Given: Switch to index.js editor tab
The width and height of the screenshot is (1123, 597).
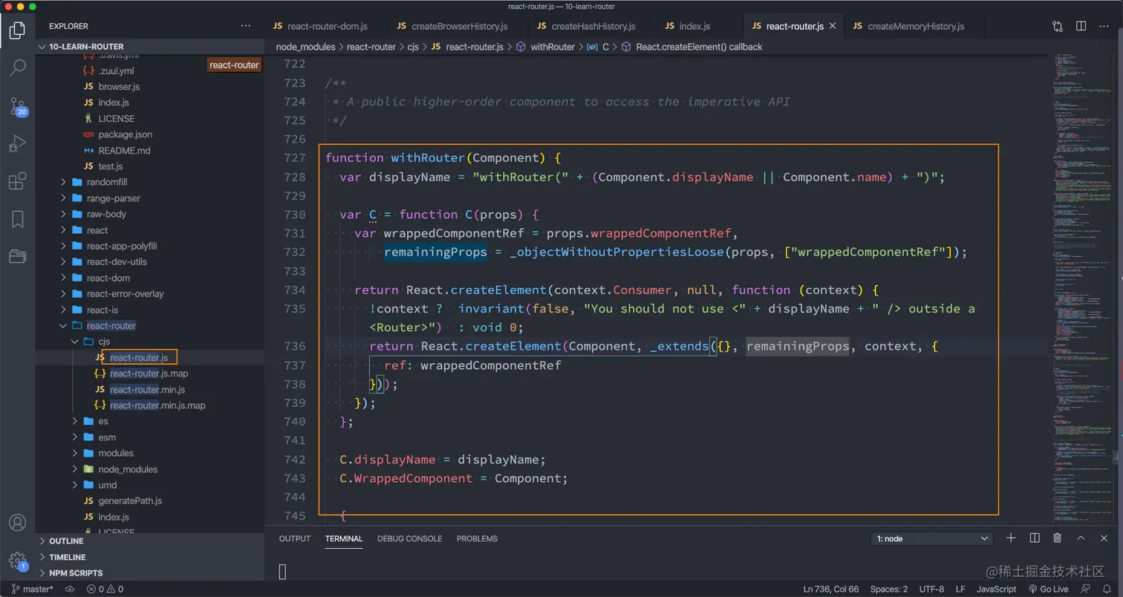Looking at the screenshot, I should coord(688,26).
